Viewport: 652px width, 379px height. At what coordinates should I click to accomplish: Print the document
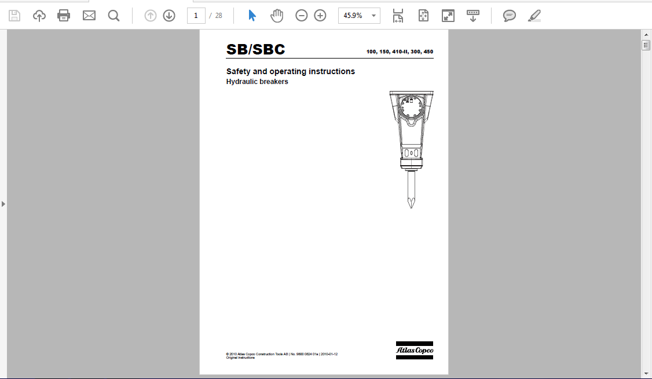[x=64, y=16]
